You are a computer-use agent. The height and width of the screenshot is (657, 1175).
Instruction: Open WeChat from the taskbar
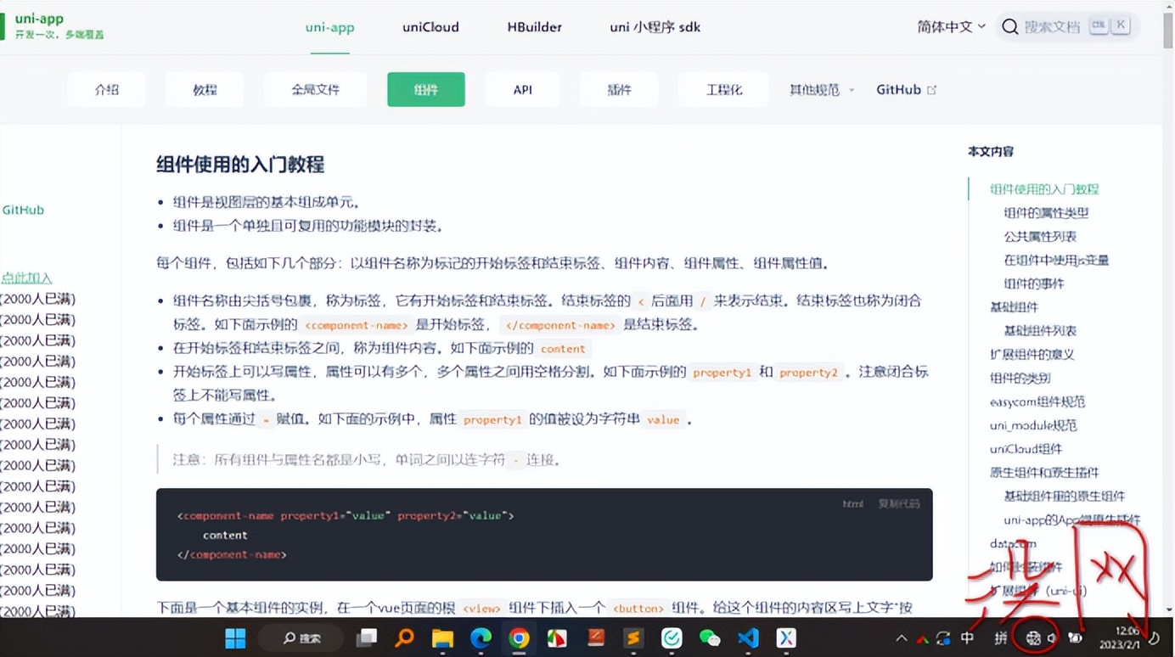pos(711,639)
